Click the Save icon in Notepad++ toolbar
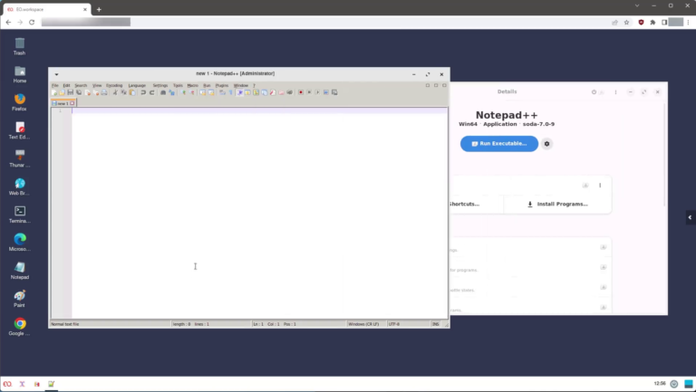The width and height of the screenshot is (696, 392). pyautogui.click(x=70, y=92)
